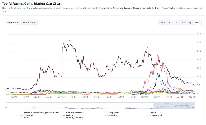Hide the ai16z series via legend
The width and height of the screenshot is (206, 125).
pyautogui.click(x=152, y=113)
